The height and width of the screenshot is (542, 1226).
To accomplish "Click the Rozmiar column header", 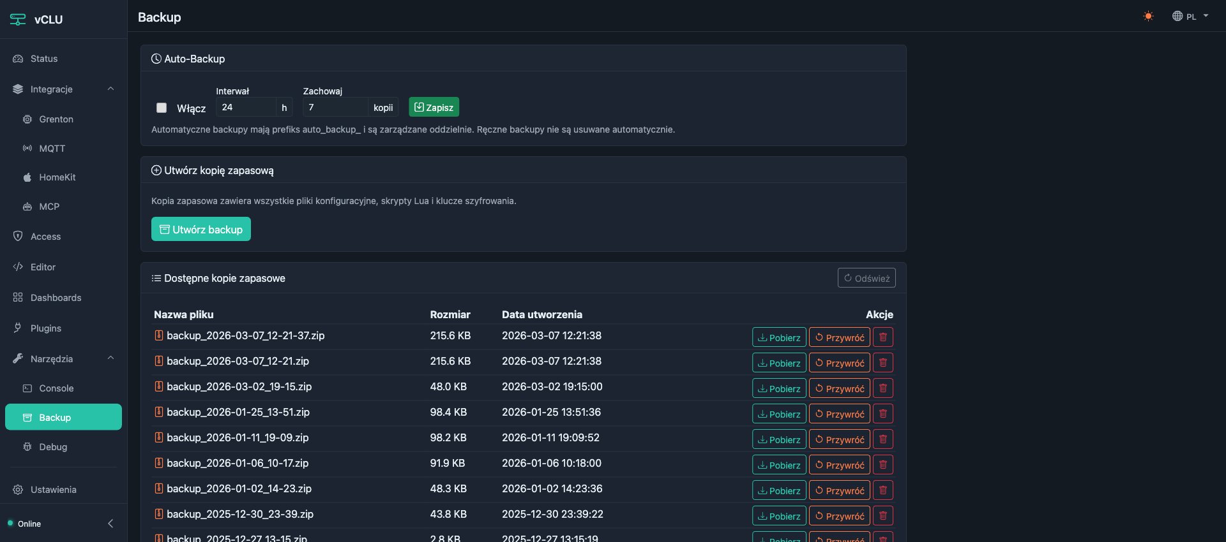I will tap(450, 314).
